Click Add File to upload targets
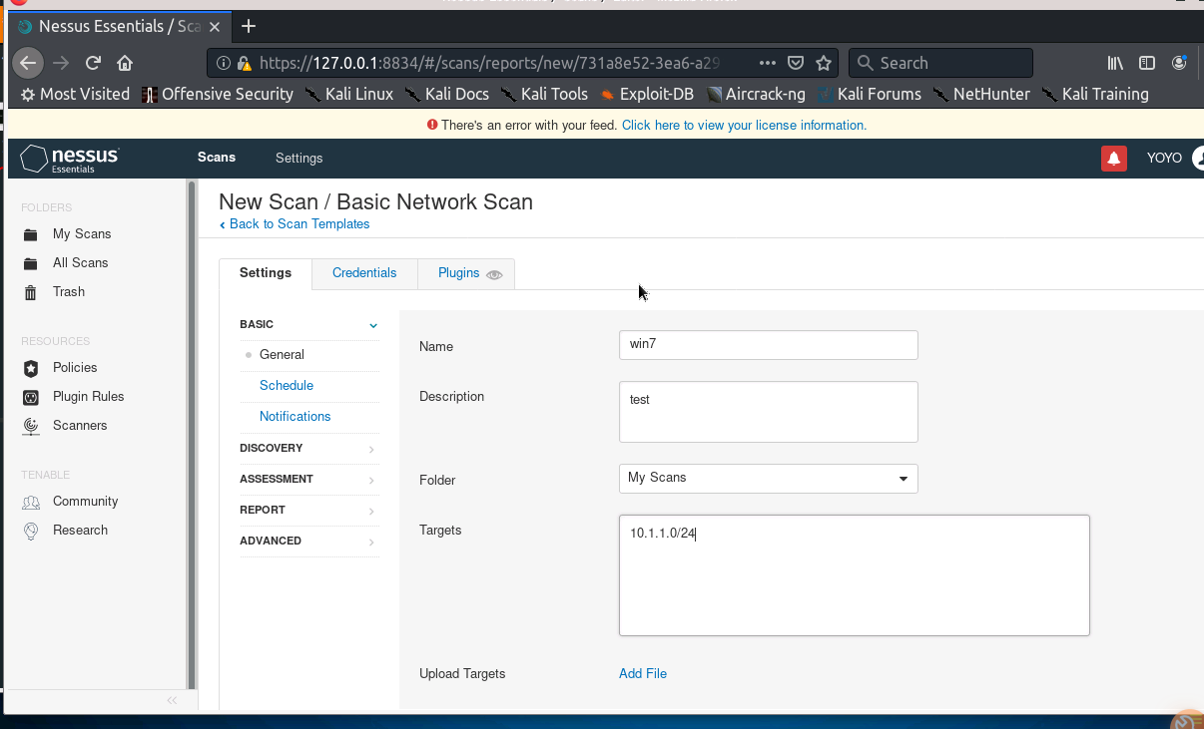The image size is (1204, 729). [x=642, y=674]
